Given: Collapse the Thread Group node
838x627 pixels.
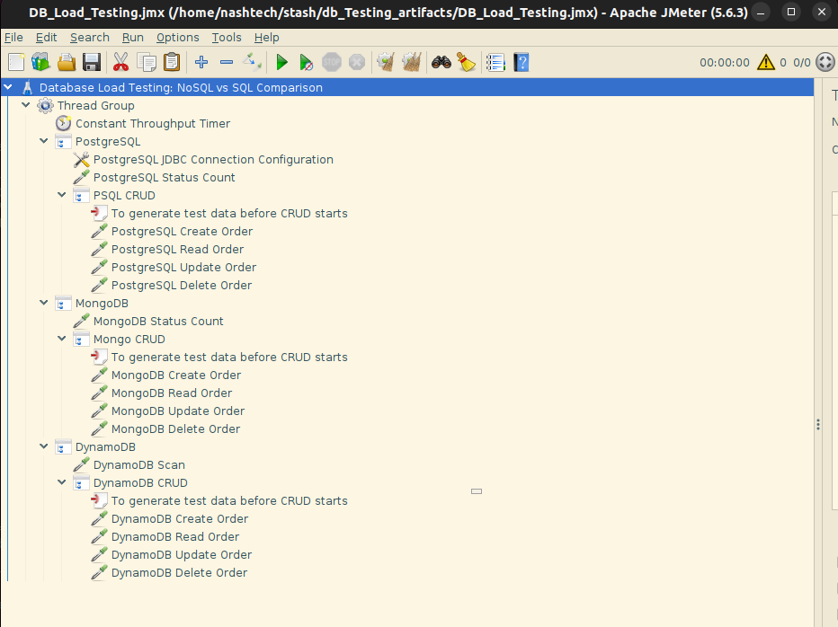Looking at the screenshot, I should click(x=26, y=106).
